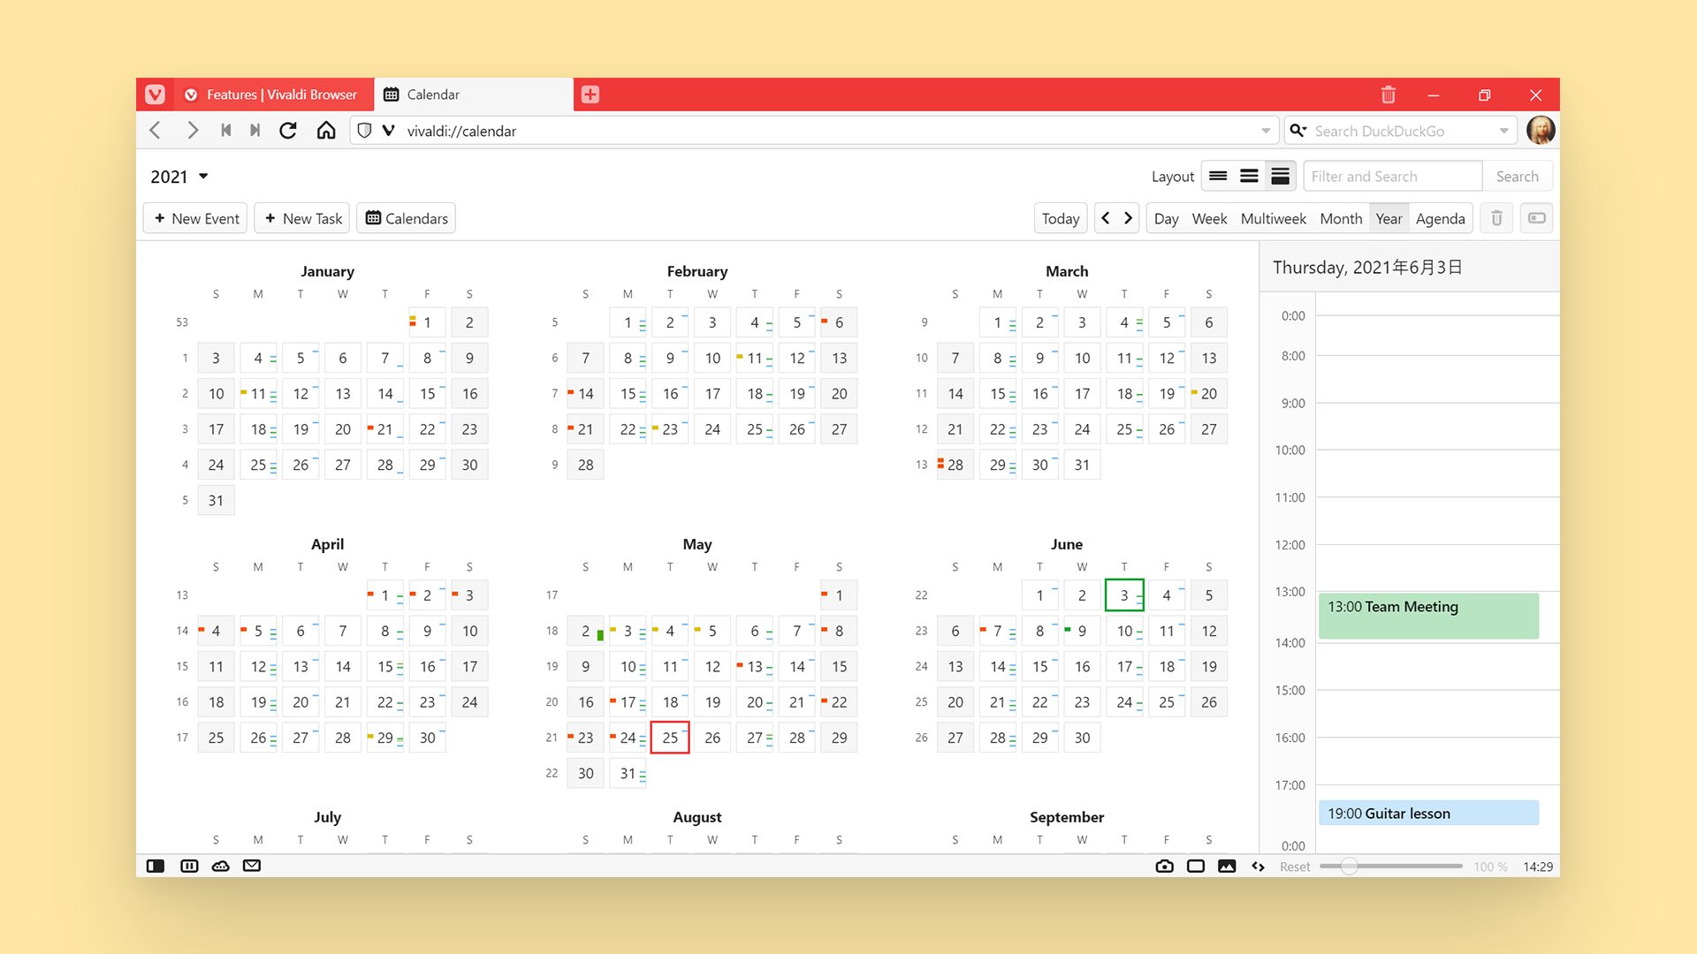Open the address bar dropdown arrow

(1266, 131)
